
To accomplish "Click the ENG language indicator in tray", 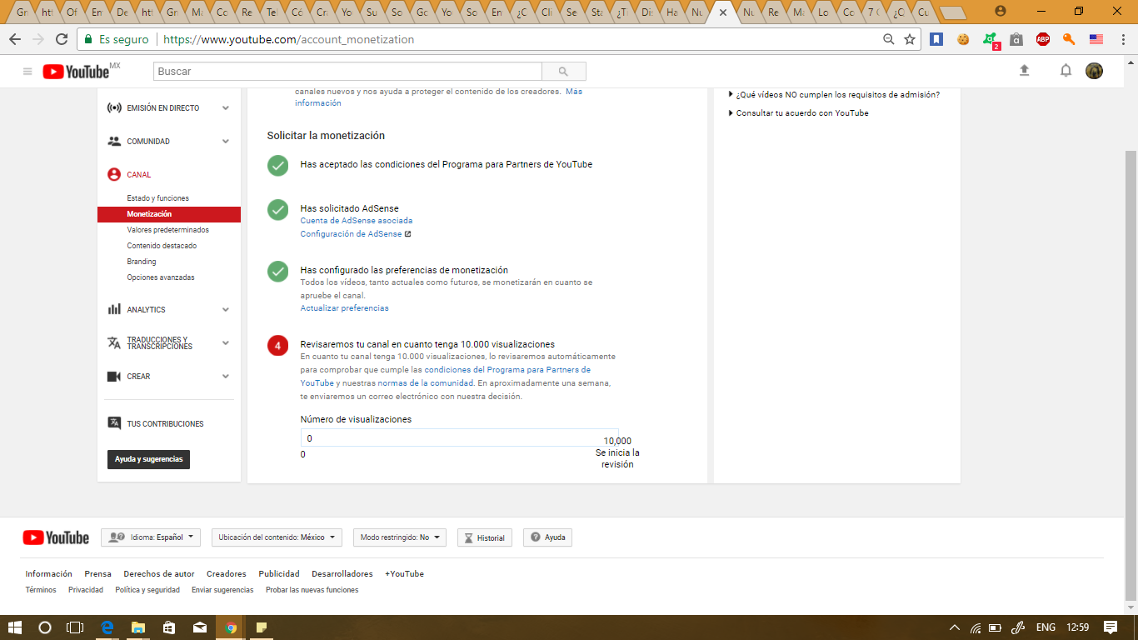I will [1046, 627].
